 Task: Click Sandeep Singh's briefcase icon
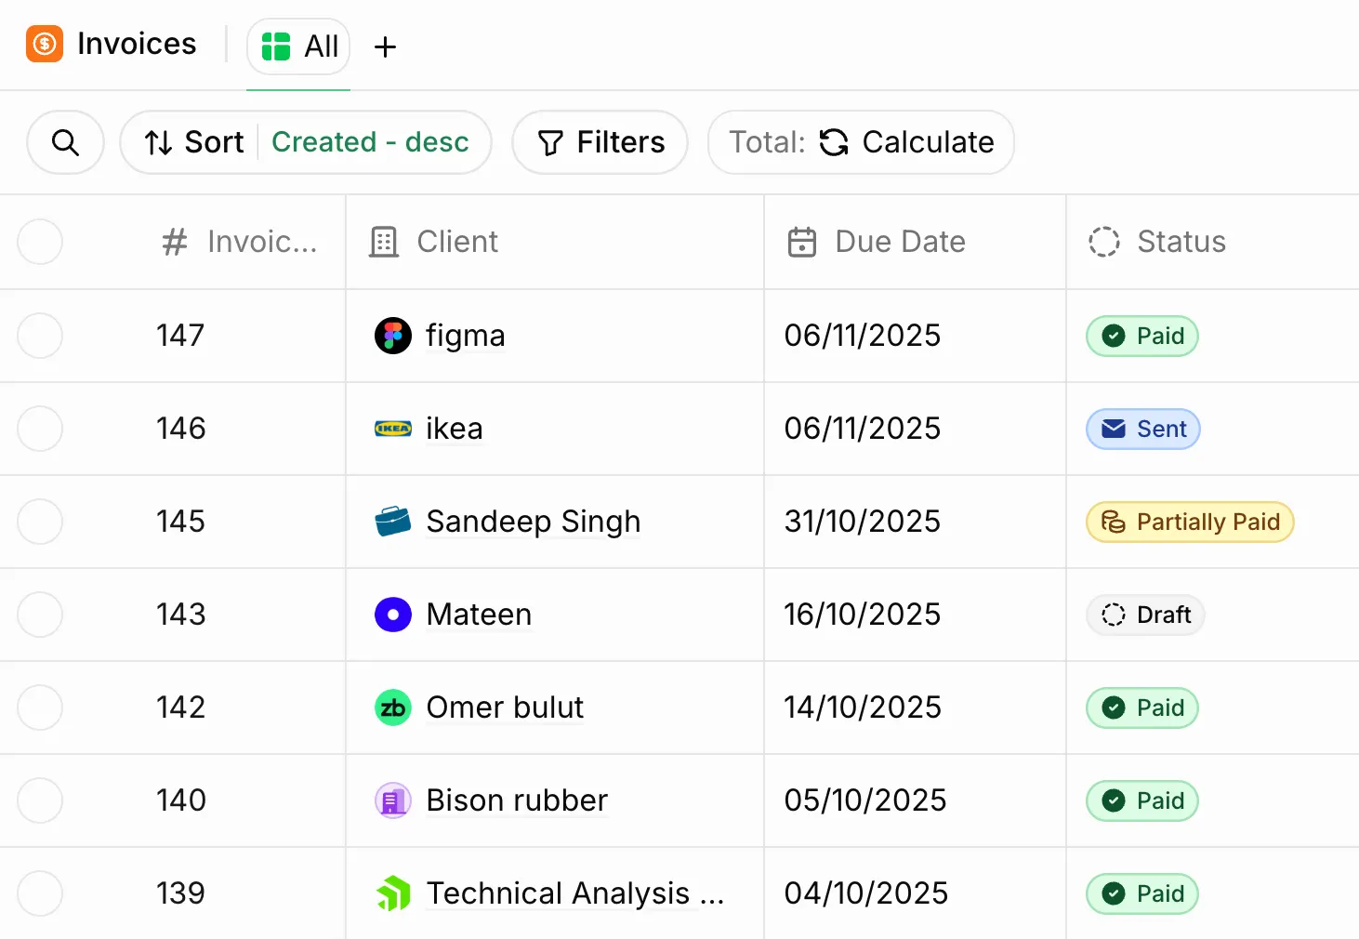click(393, 522)
